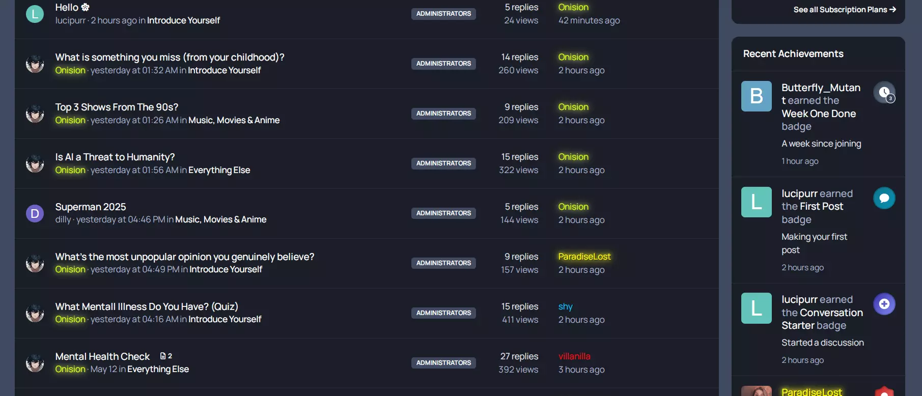
Task: Click shy's username on mental illness quiz thread
Action: click(x=565, y=306)
